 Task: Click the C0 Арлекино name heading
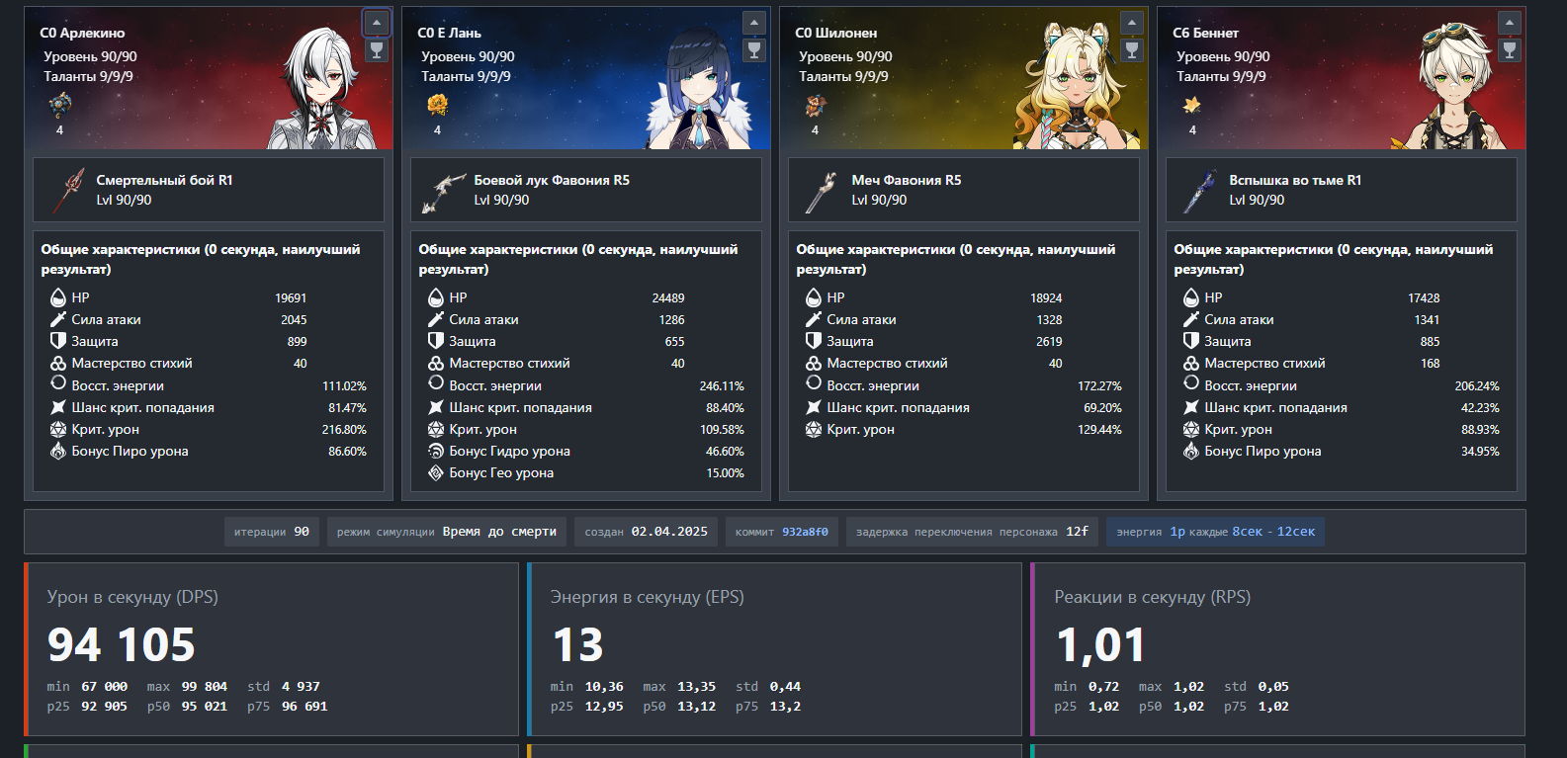pyautogui.click(x=82, y=33)
